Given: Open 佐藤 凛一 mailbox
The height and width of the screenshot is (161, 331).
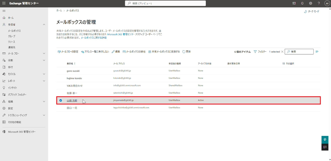Looking at the screenshot, I should pos(71,93).
